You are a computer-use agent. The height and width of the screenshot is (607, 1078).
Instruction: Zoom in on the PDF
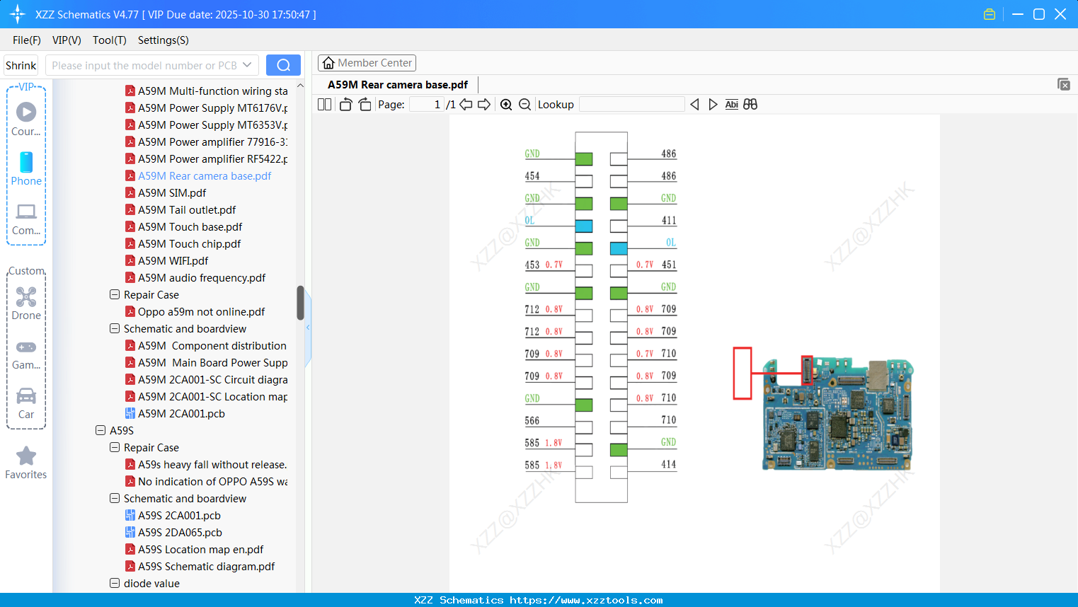click(x=506, y=105)
